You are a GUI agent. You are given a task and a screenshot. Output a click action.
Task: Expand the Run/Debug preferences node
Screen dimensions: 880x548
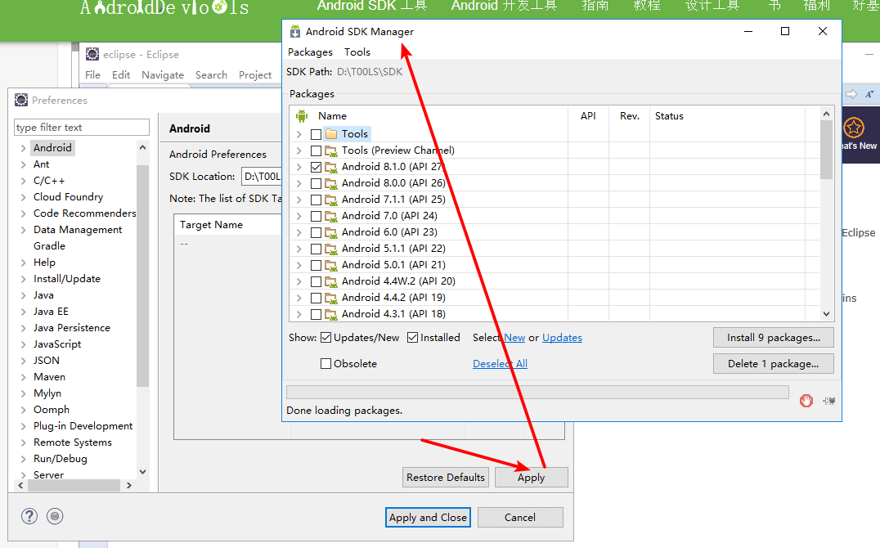click(x=23, y=459)
